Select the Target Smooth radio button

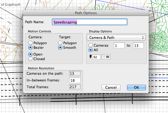tap(60, 47)
